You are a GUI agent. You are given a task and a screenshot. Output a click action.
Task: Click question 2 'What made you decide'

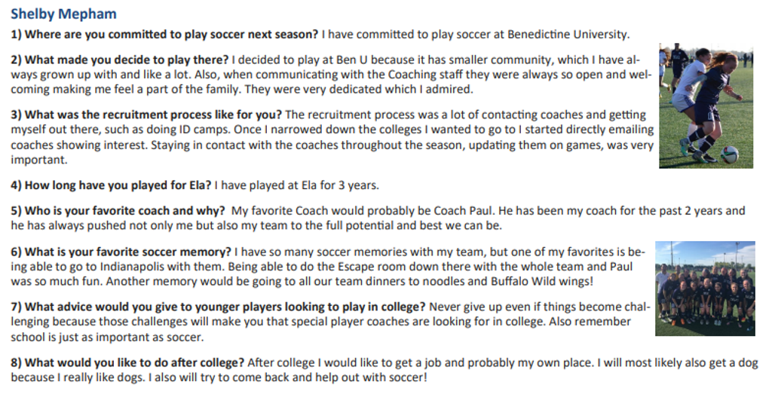pyautogui.click(x=120, y=60)
